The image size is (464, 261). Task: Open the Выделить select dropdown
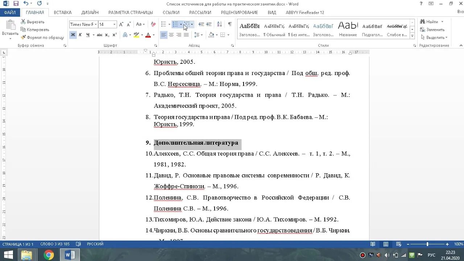434,37
